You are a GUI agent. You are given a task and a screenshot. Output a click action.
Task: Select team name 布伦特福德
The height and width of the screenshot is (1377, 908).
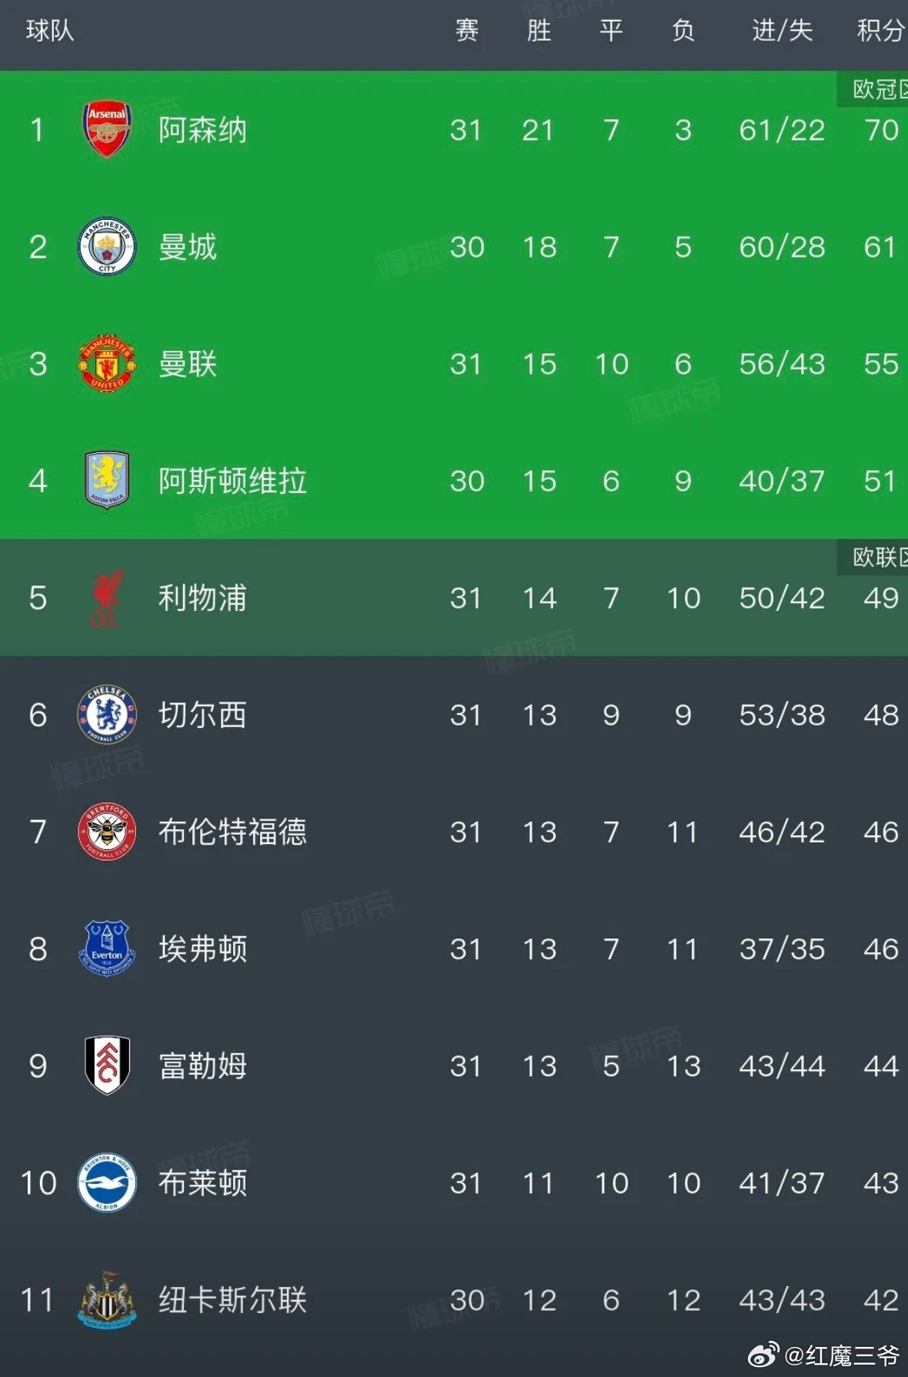(232, 832)
